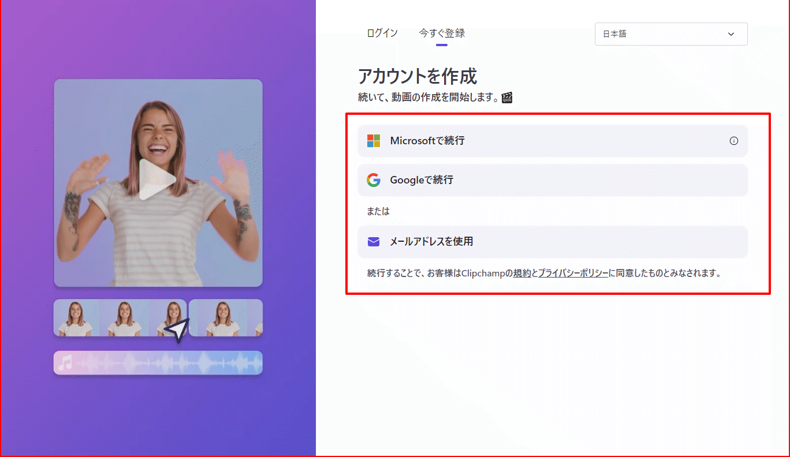Select メールアドレスを使用 sign-up option

pos(552,242)
